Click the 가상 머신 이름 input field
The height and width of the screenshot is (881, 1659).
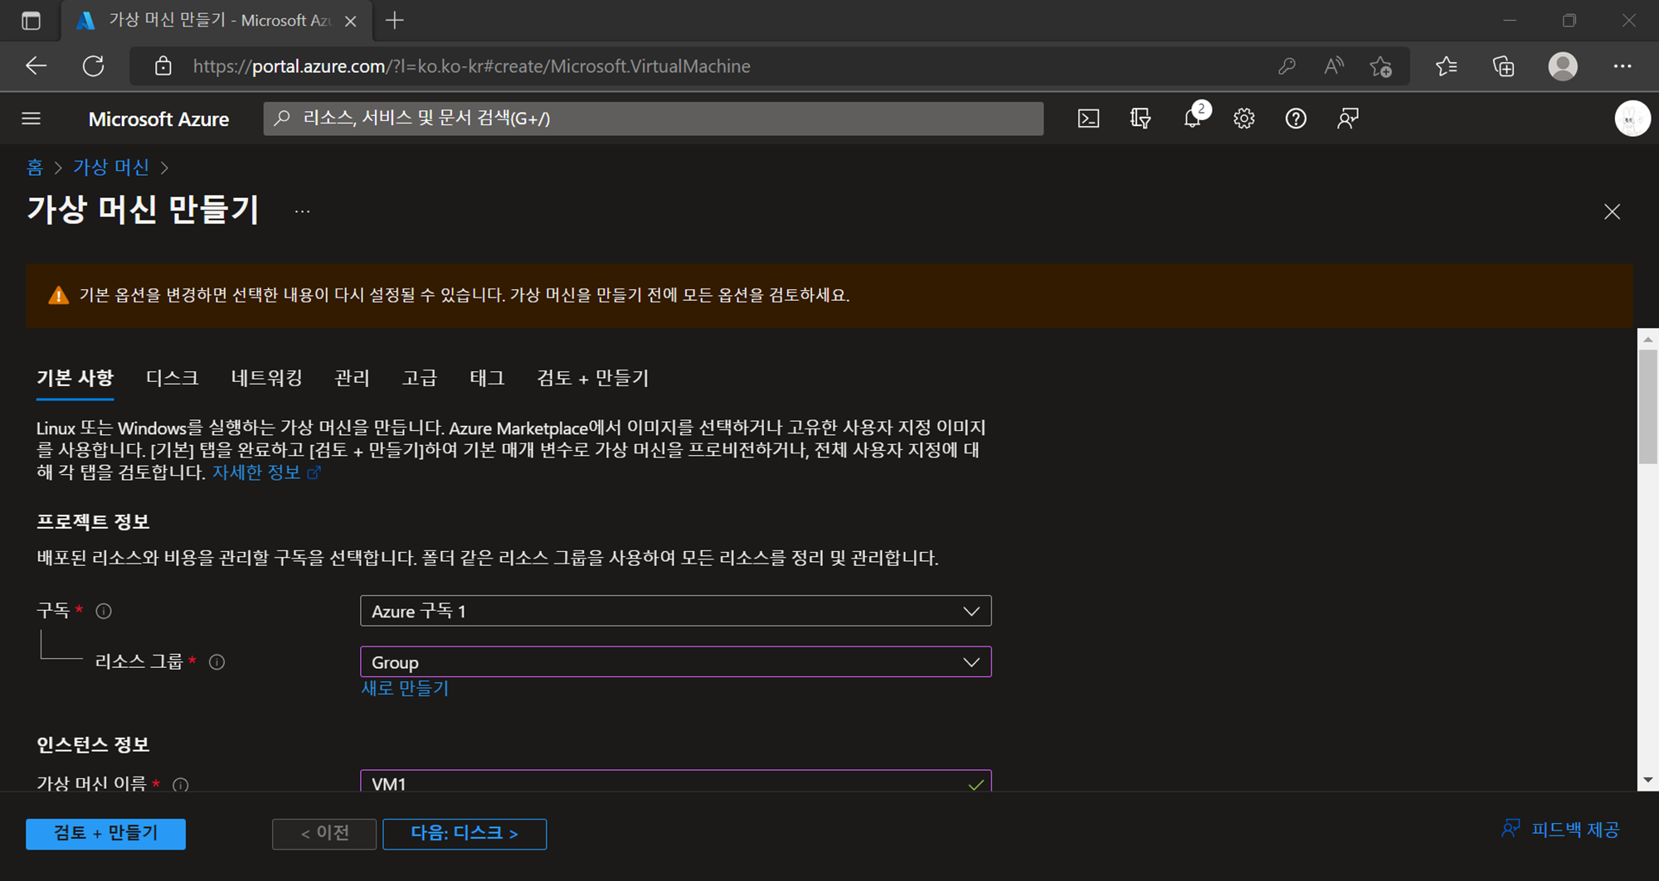[x=676, y=782]
